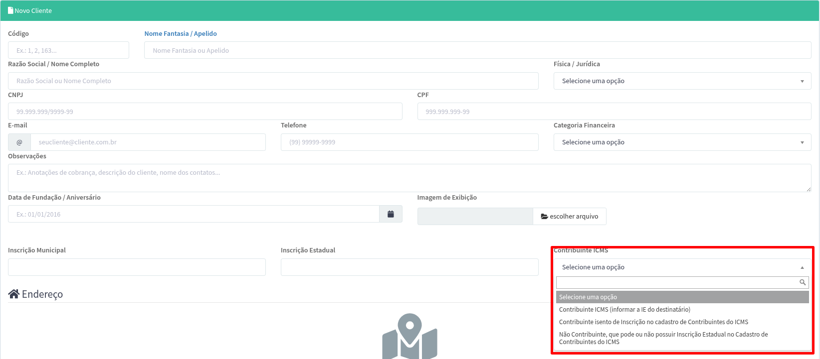The height and width of the screenshot is (359, 820).
Task: Choose 'Contribuinte isento de Inscrição' option
Action: pyautogui.click(x=653, y=322)
